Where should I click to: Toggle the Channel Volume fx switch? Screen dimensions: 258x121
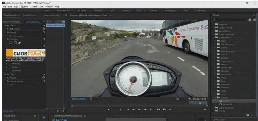[8, 81]
